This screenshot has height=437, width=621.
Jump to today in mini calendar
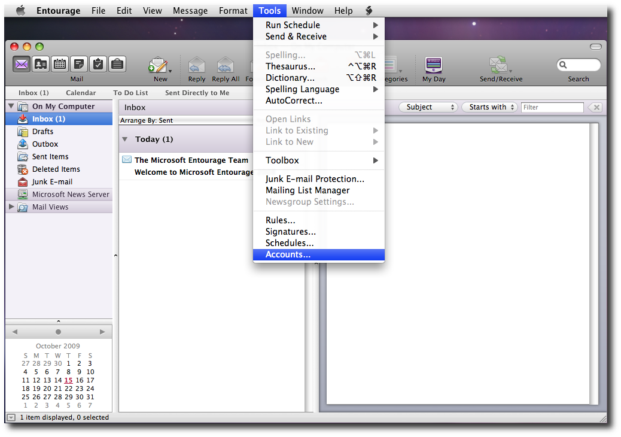point(58,332)
